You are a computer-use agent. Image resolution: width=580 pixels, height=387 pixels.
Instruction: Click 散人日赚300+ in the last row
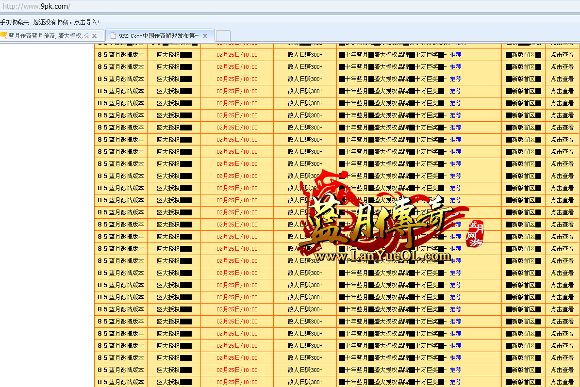pyautogui.click(x=305, y=382)
